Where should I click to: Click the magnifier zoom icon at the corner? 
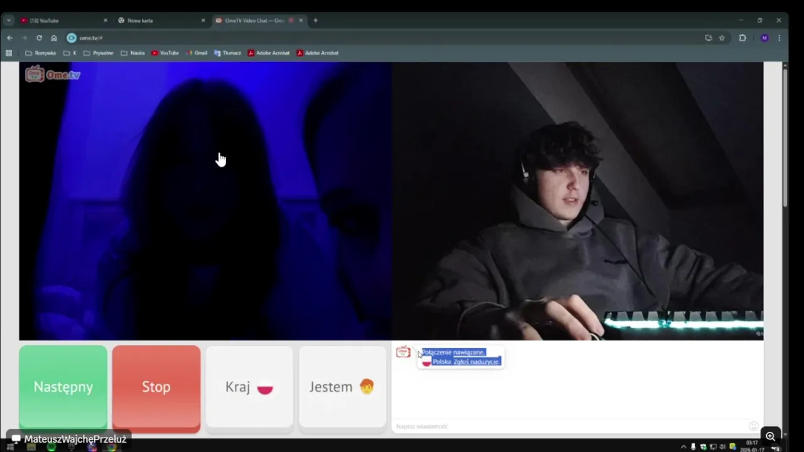770,436
